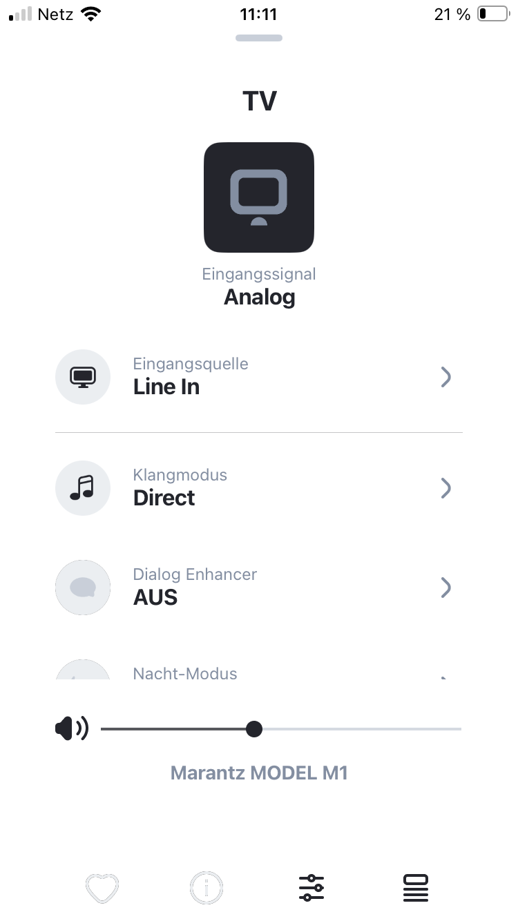Select the Line In source row
518x921 pixels.
[x=166, y=387]
